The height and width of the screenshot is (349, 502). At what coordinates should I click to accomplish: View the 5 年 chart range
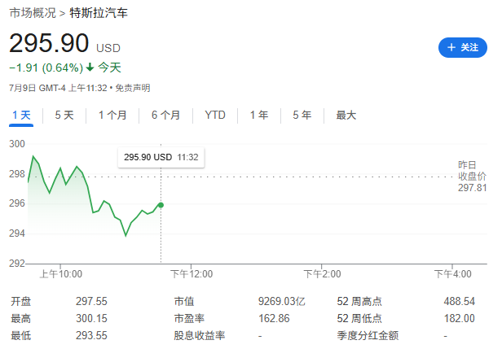pos(302,115)
